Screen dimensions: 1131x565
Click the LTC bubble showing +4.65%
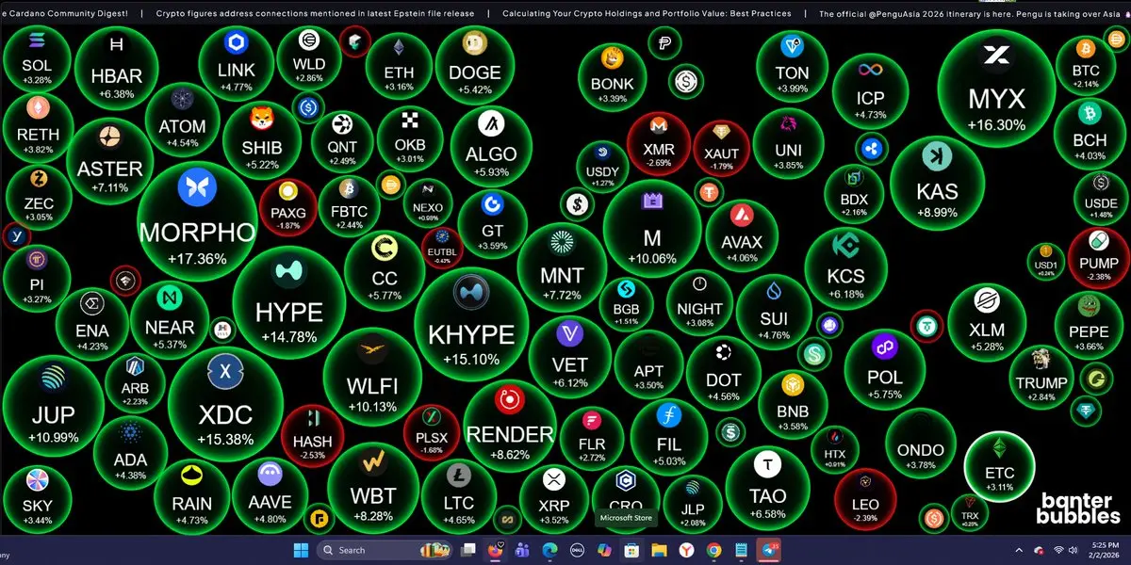458,496
